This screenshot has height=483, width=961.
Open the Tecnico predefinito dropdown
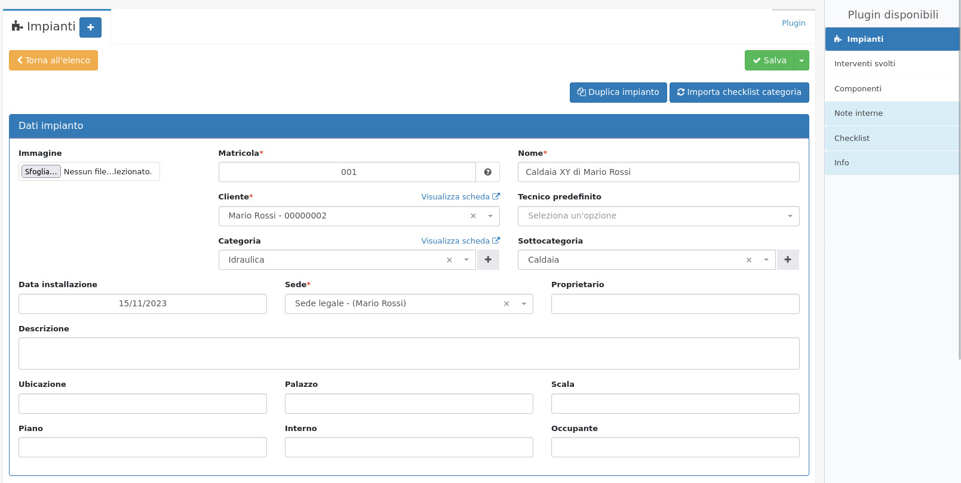coord(658,216)
